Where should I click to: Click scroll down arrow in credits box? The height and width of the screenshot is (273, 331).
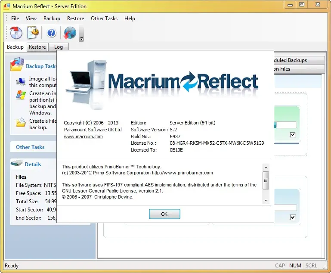coord(266,200)
